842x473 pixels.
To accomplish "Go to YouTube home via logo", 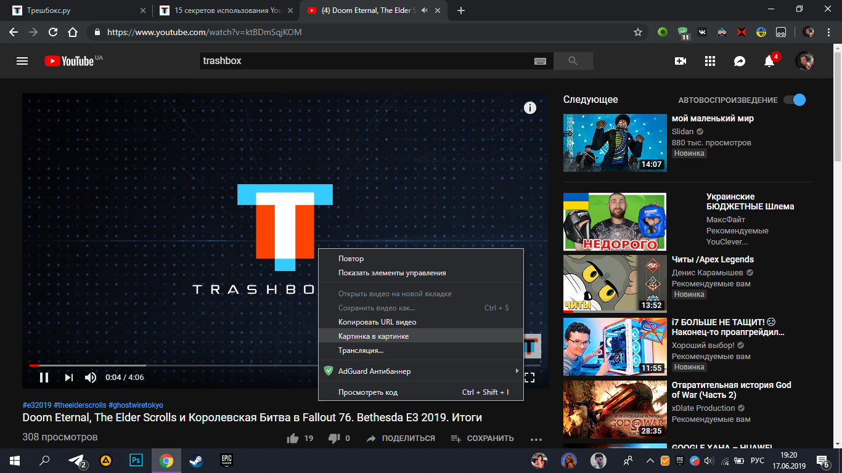I will click(69, 61).
